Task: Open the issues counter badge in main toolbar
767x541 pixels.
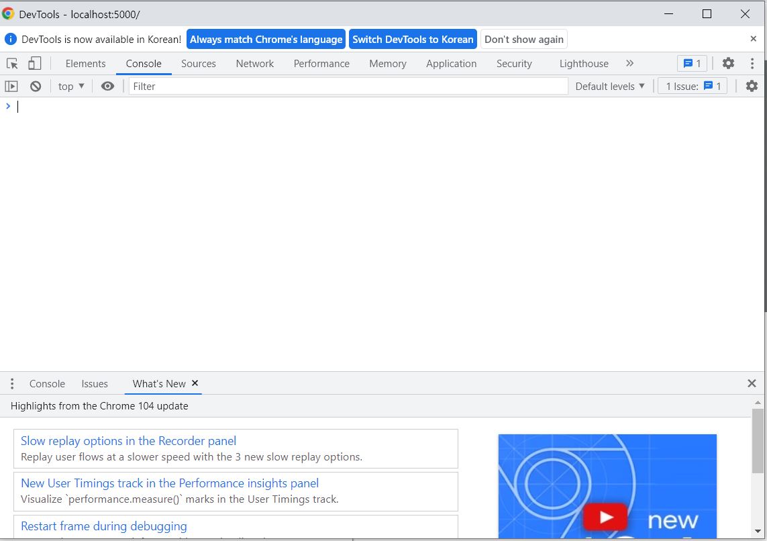Action: tap(692, 63)
